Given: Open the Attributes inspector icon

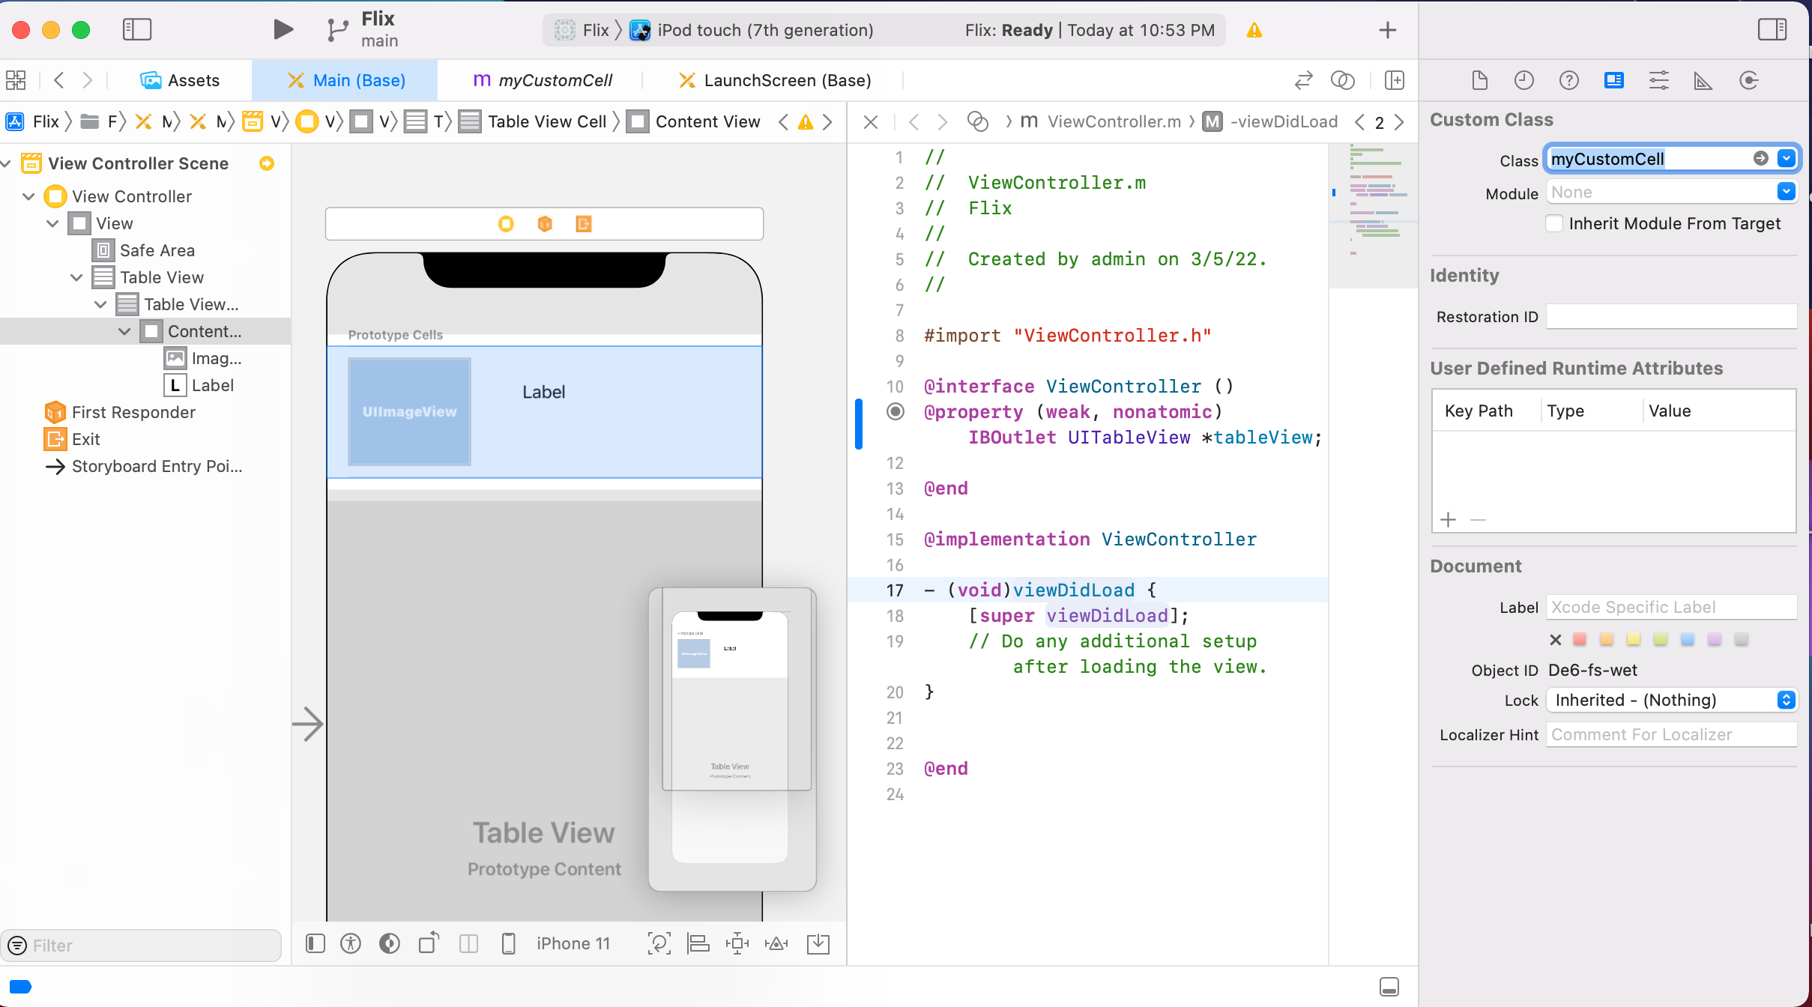Looking at the screenshot, I should pos(1658,80).
